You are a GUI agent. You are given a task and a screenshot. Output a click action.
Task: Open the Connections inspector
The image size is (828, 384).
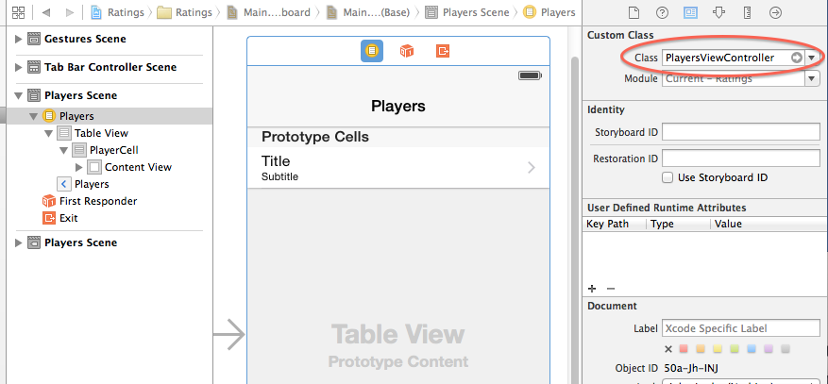point(775,12)
